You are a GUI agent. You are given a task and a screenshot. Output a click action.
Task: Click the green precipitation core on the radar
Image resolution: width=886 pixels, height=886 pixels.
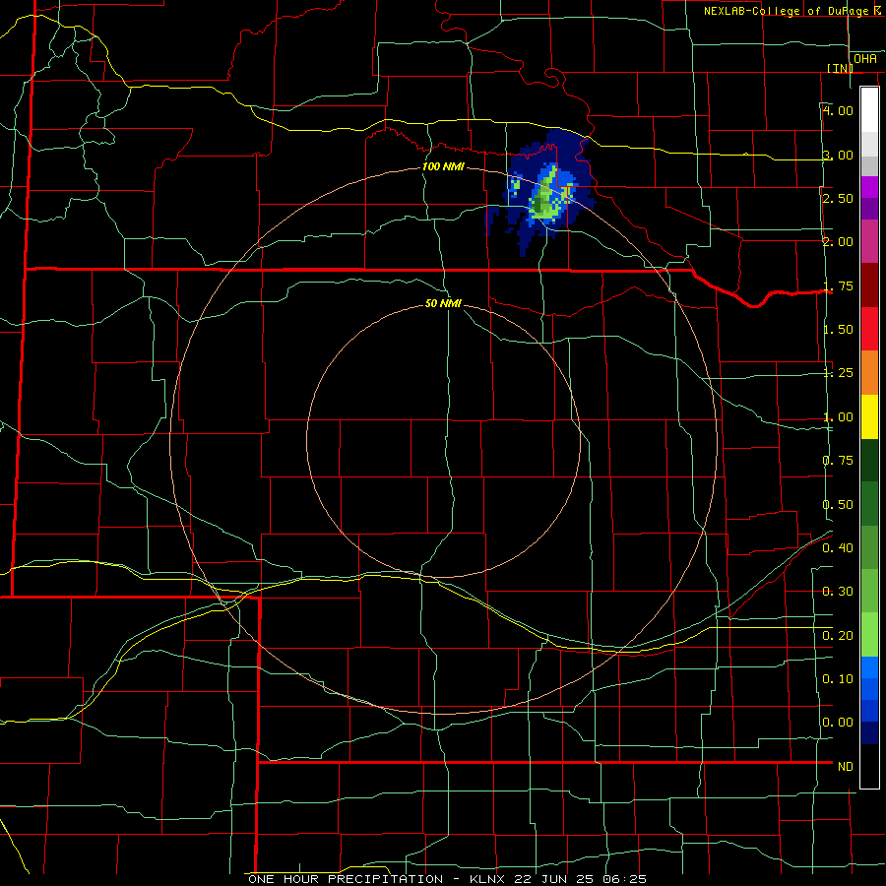tap(545, 198)
